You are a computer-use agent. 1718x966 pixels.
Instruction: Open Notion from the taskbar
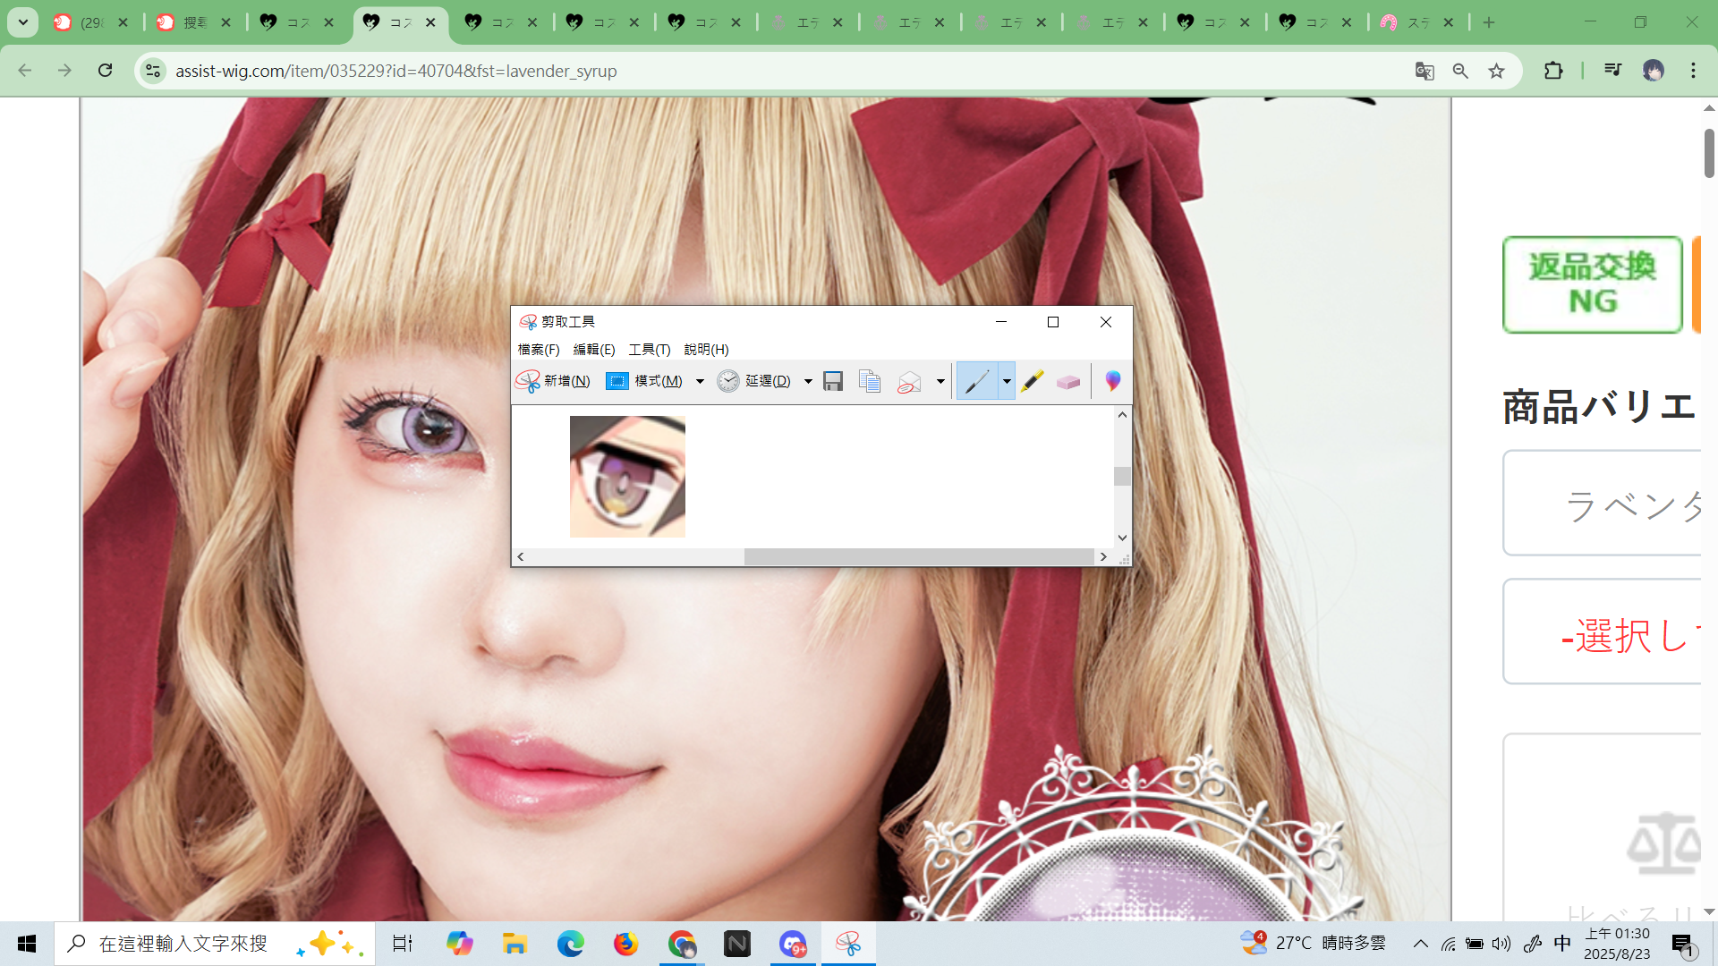click(737, 944)
